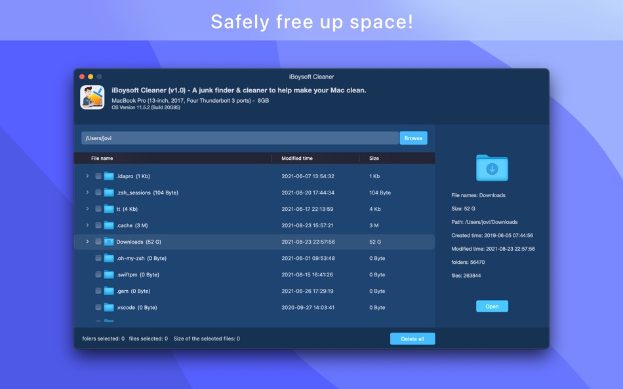The image size is (623, 389).
Task: Click the large Downloads folder preview icon
Action: pyautogui.click(x=492, y=168)
